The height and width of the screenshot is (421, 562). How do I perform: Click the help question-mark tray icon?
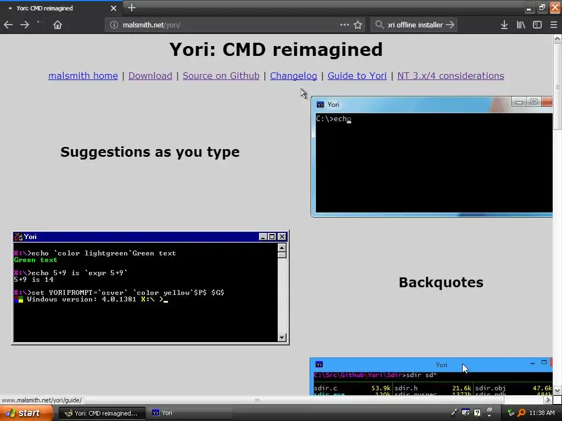(477, 413)
